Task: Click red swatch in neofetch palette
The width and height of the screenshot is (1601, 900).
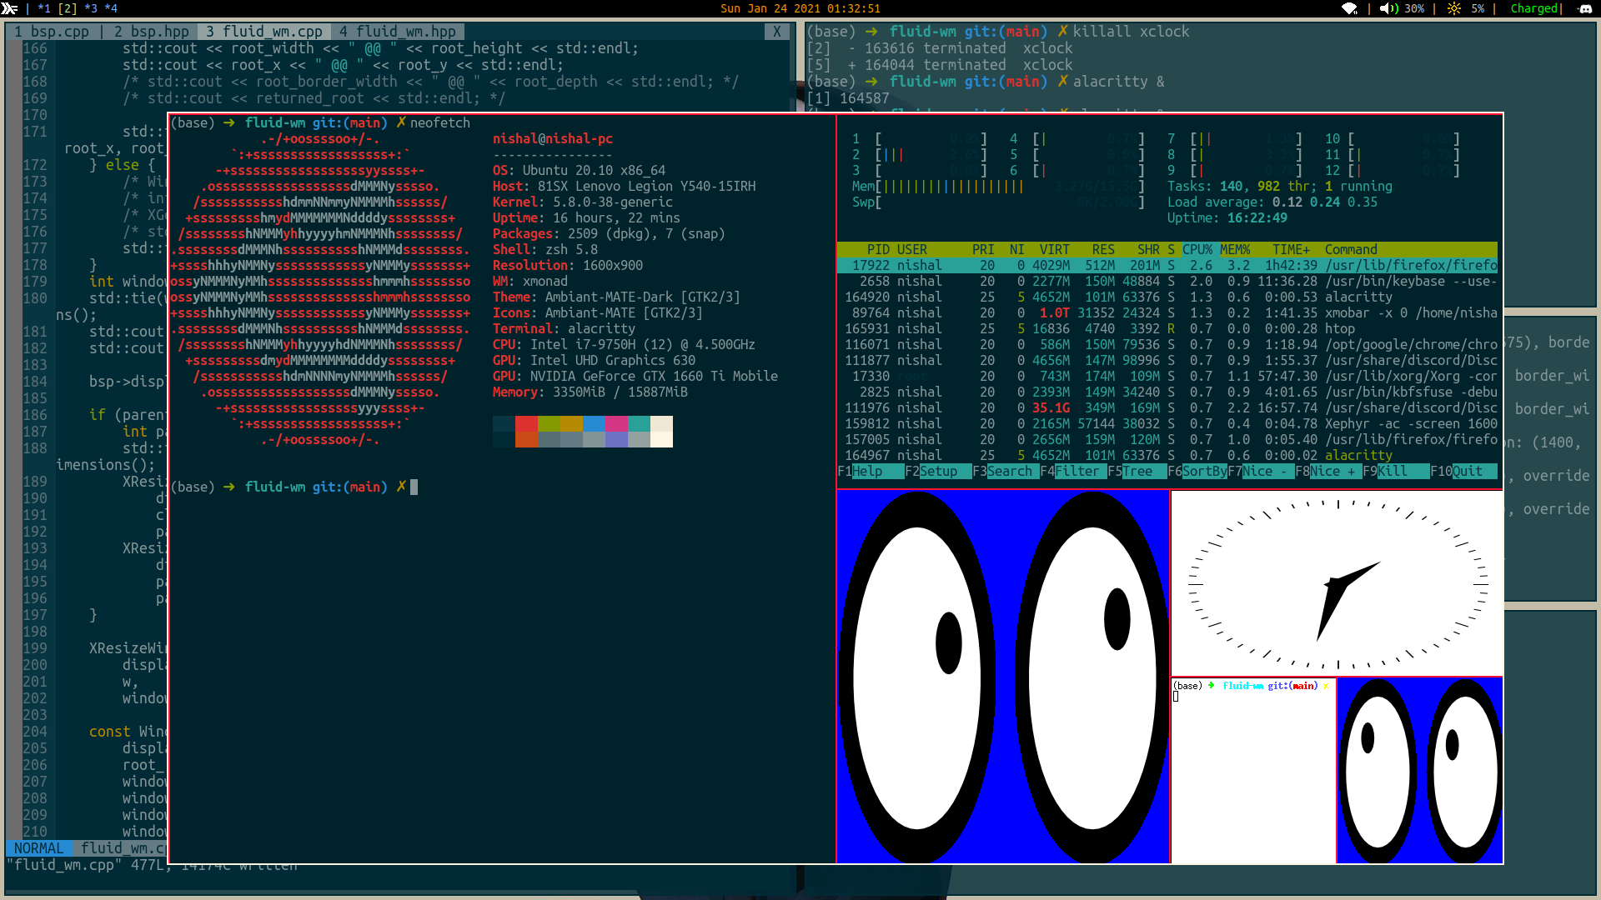Action: (526, 423)
